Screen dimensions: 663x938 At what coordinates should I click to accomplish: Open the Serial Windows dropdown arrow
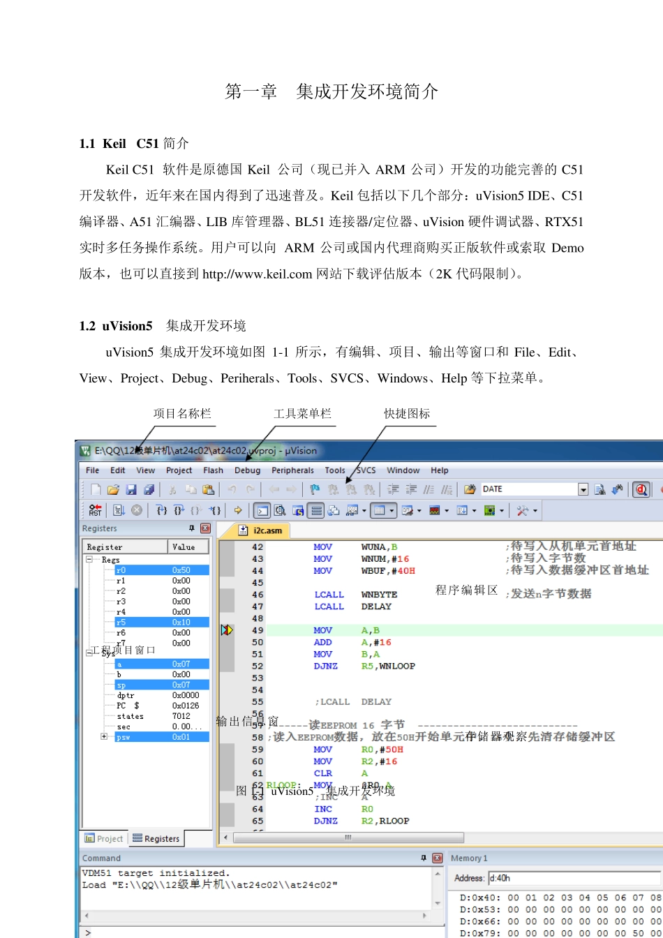click(419, 511)
